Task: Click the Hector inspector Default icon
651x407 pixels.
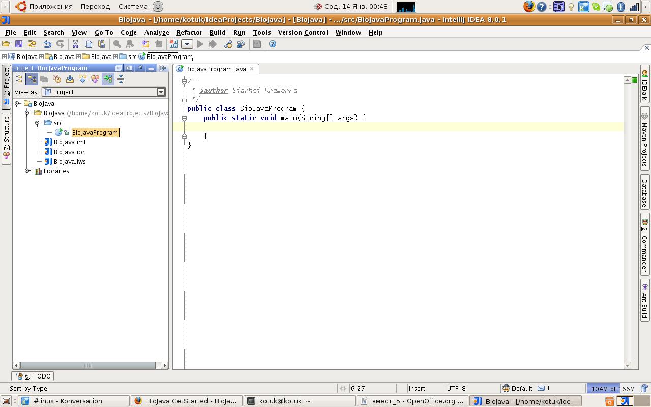Action: tap(506, 389)
